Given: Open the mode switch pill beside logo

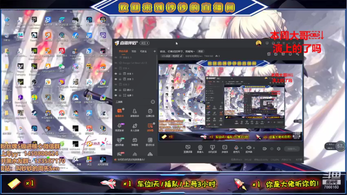Looking at the screenshot, I should click(x=145, y=43).
